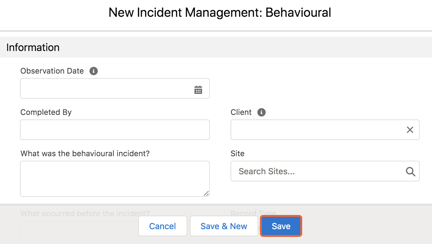
Task: Clear the Client field with X
Action: pos(410,130)
